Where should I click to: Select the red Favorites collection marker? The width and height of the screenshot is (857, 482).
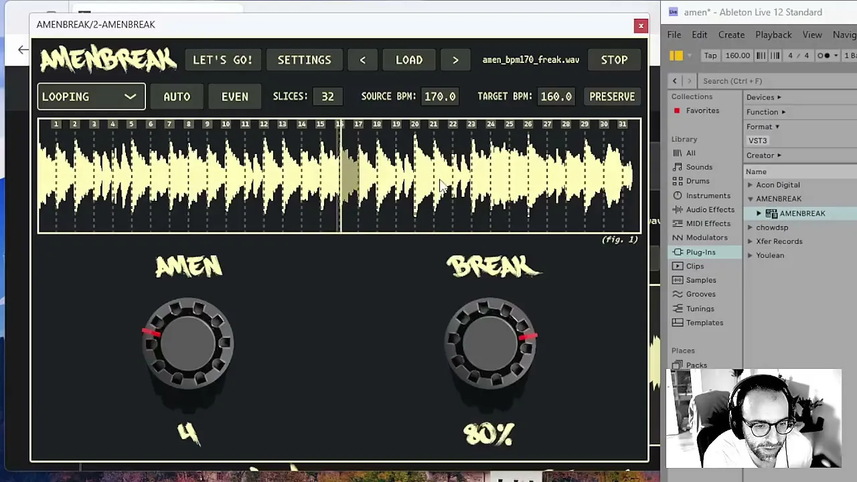click(677, 110)
